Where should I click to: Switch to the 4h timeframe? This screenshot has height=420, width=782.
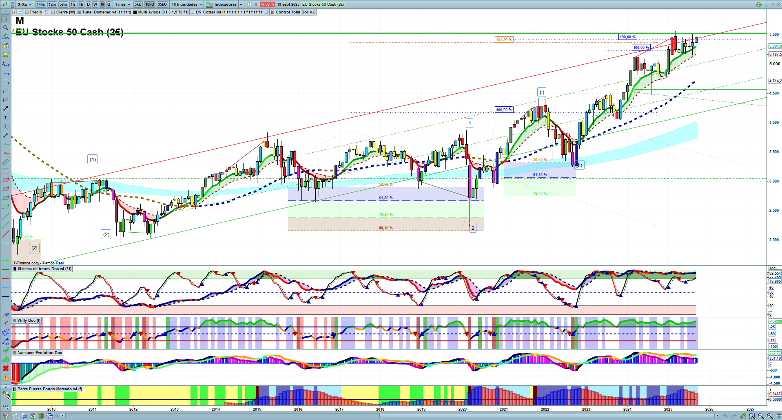81,4
